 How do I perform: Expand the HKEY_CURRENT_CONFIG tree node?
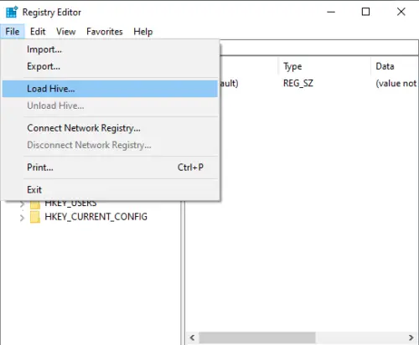pos(22,218)
